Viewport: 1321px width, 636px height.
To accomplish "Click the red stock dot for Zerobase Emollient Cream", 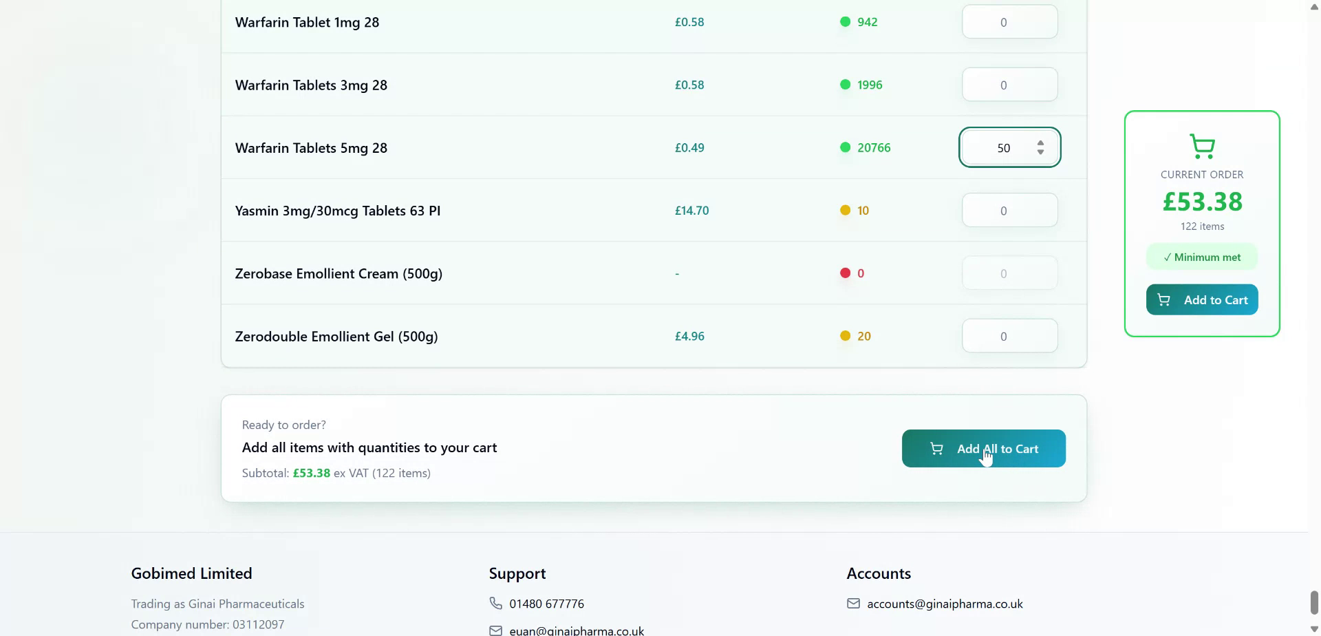I will pos(845,273).
